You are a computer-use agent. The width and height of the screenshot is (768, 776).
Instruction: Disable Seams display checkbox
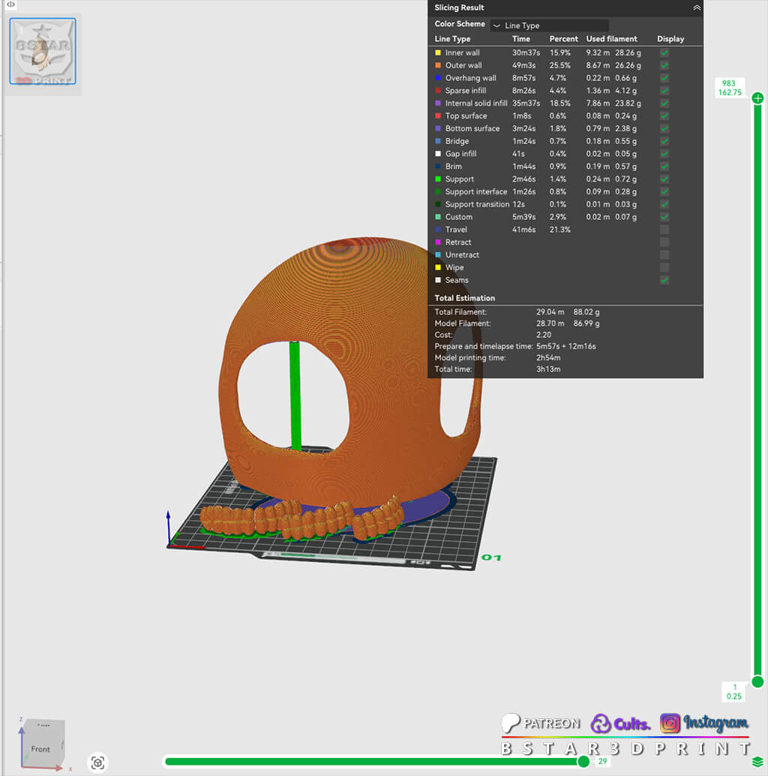(x=664, y=280)
